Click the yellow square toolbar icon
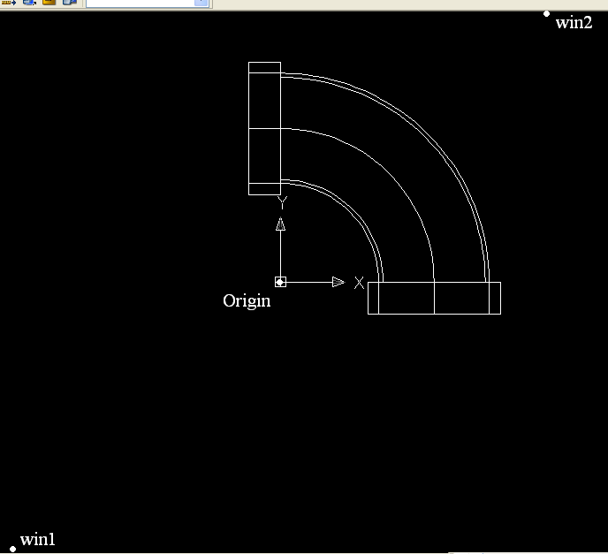Viewport: 608px width, 554px height. 49,2
